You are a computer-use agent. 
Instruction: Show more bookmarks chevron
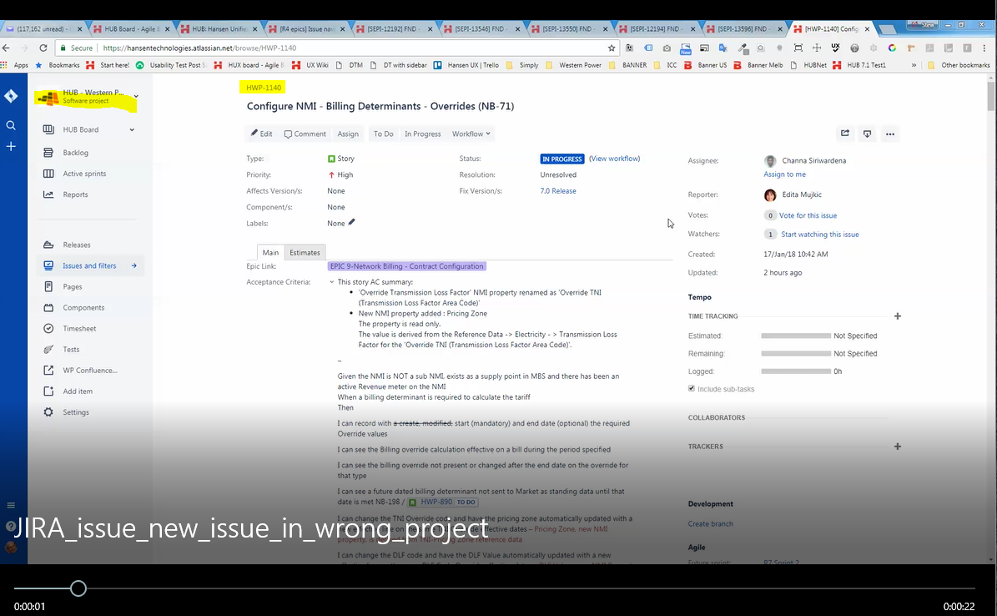click(914, 65)
